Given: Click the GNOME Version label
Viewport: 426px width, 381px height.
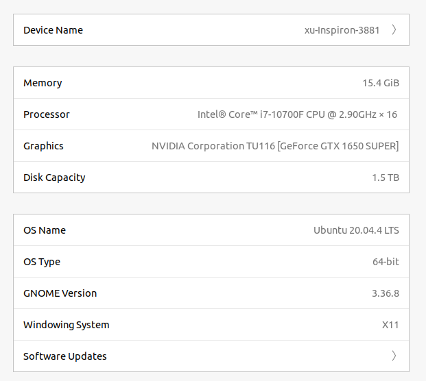Looking at the screenshot, I should click(x=60, y=293).
